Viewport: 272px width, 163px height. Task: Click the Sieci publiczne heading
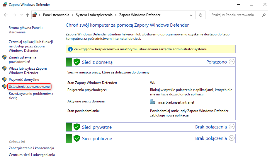pos(97,139)
